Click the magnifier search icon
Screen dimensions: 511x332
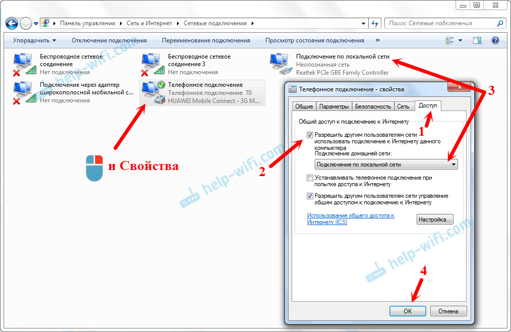(500, 23)
